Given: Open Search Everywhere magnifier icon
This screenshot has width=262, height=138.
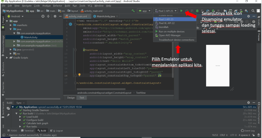Looking at the screenshot, I should [x=253, y=11].
